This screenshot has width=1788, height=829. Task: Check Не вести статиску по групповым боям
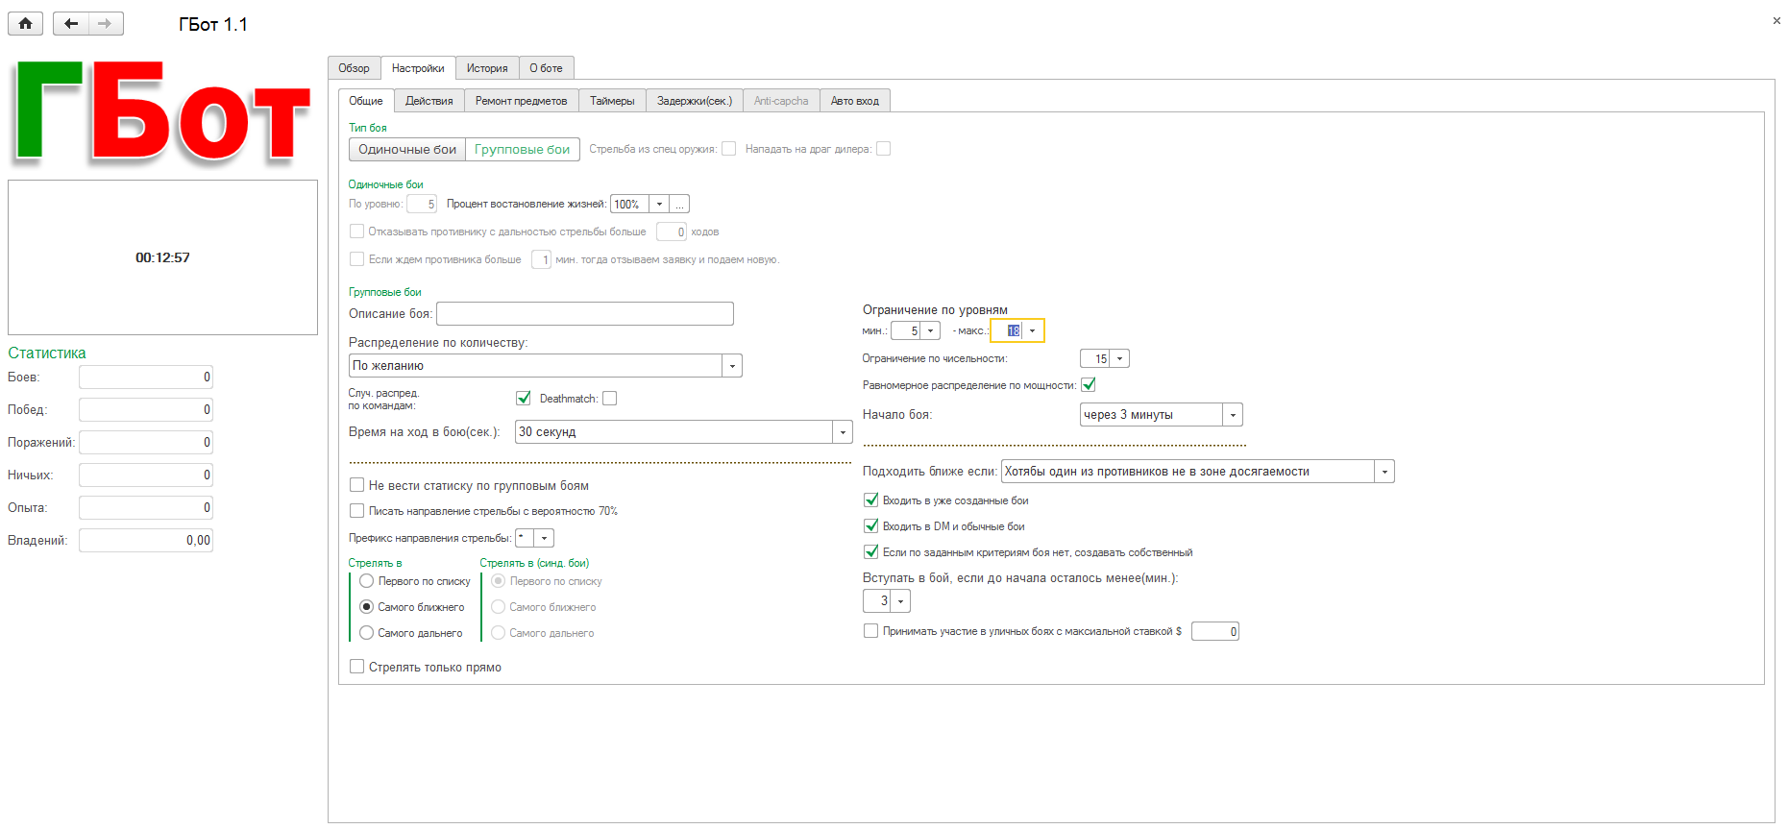pyautogui.click(x=357, y=485)
